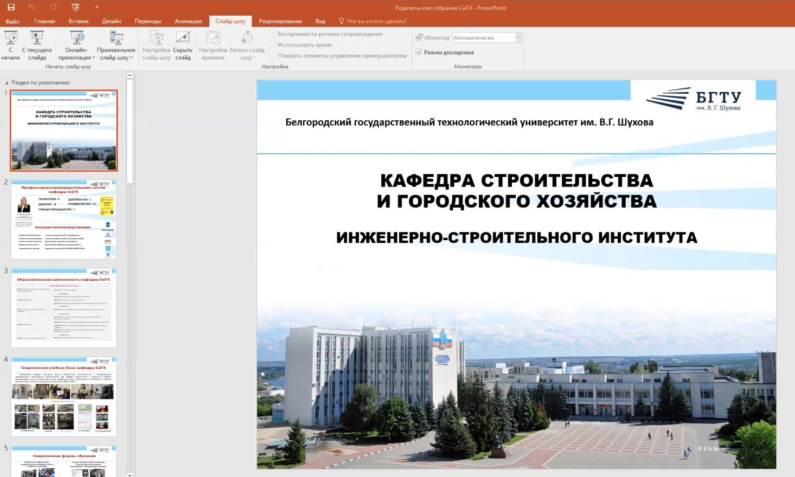Screen dimensions: 795x477
Task: Click the 'Раздел по умолчанию' section label
Action: [41, 83]
